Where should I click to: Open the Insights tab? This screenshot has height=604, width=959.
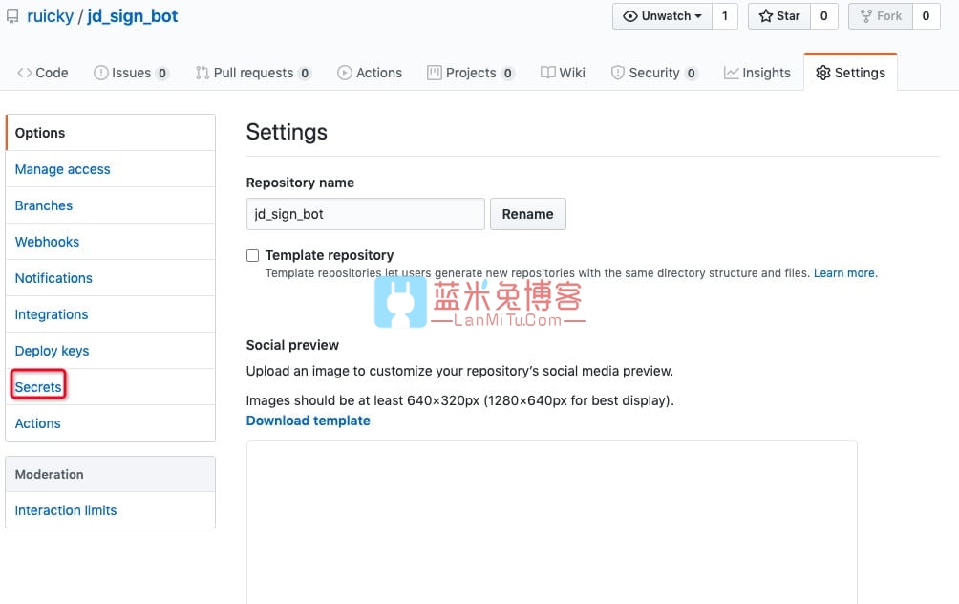coord(757,73)
